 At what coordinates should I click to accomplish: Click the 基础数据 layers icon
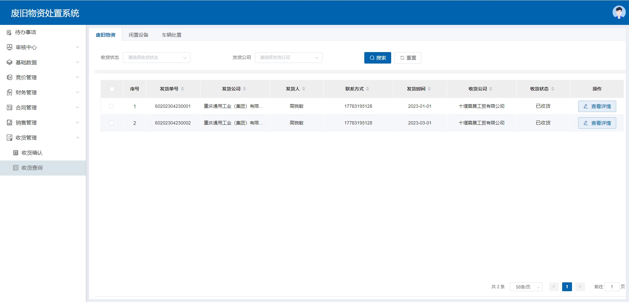[10, 63]
